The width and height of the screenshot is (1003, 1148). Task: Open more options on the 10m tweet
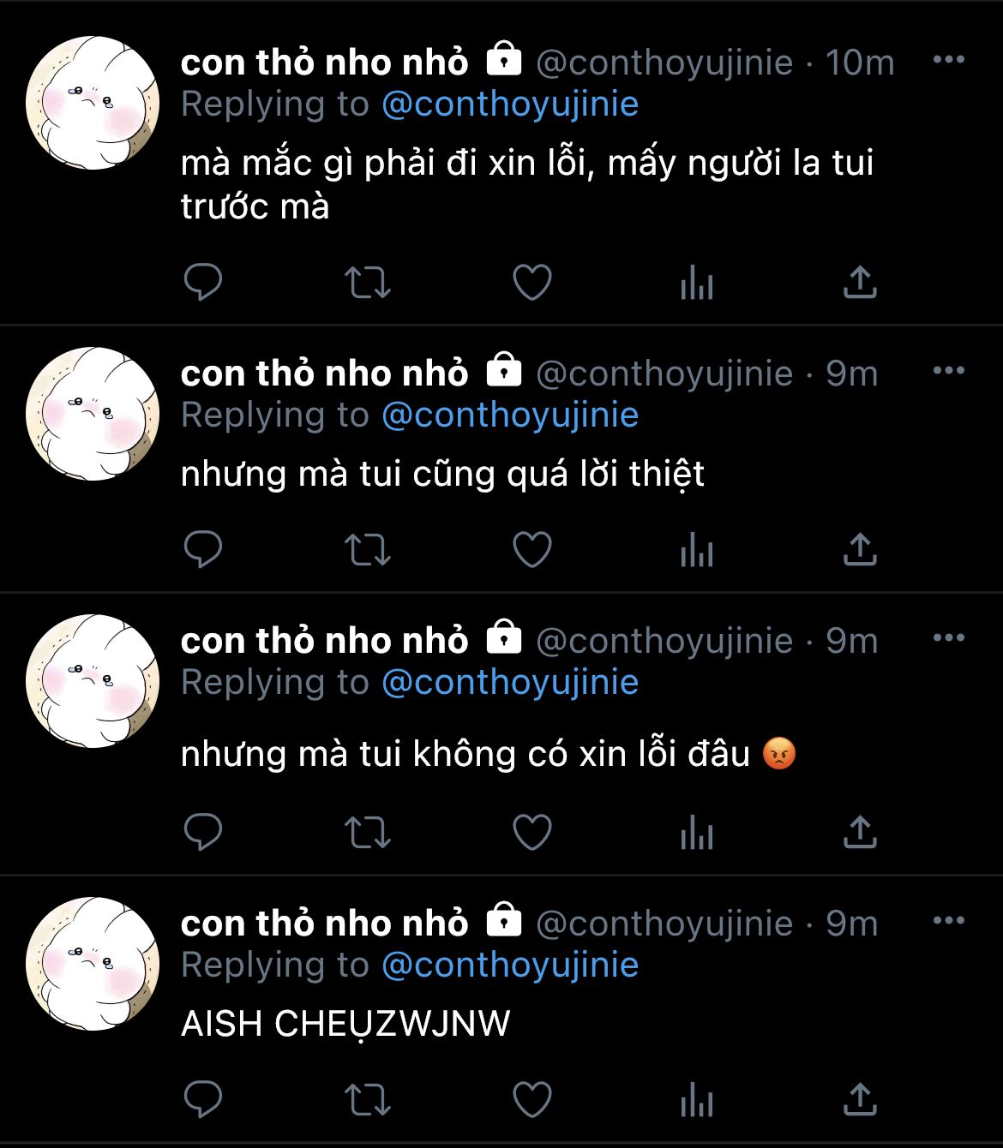point(948,60)
